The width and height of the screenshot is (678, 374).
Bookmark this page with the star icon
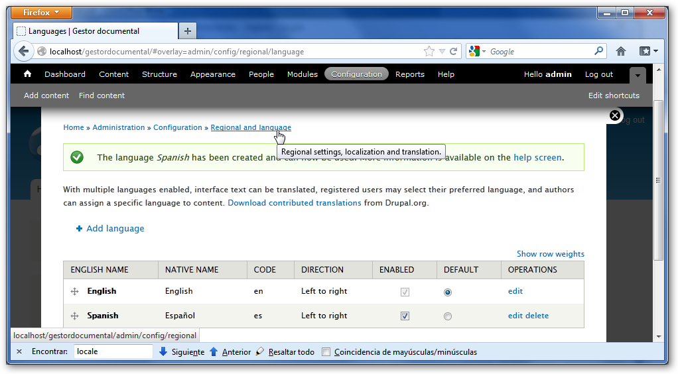pyautogui.click(x=429, y=52)
